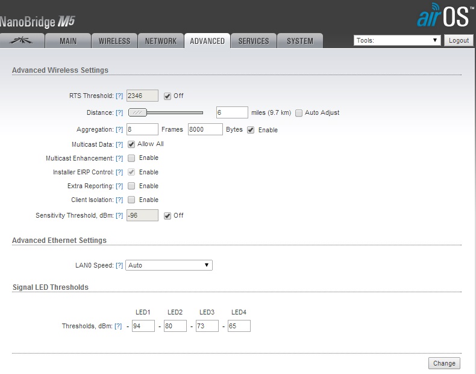
Task: View help for Client Isolation
Action: (119, 200)
